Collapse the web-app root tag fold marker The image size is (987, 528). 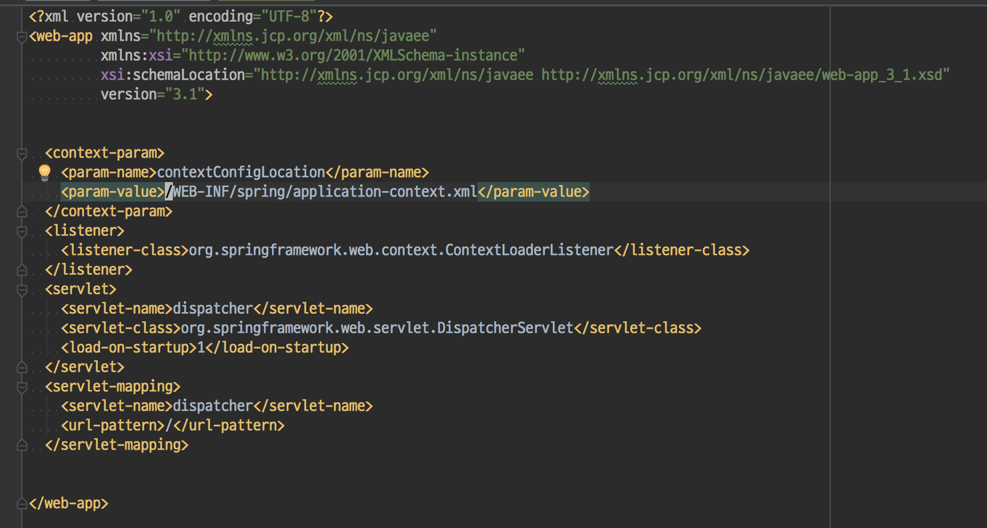tap(22, 37)
